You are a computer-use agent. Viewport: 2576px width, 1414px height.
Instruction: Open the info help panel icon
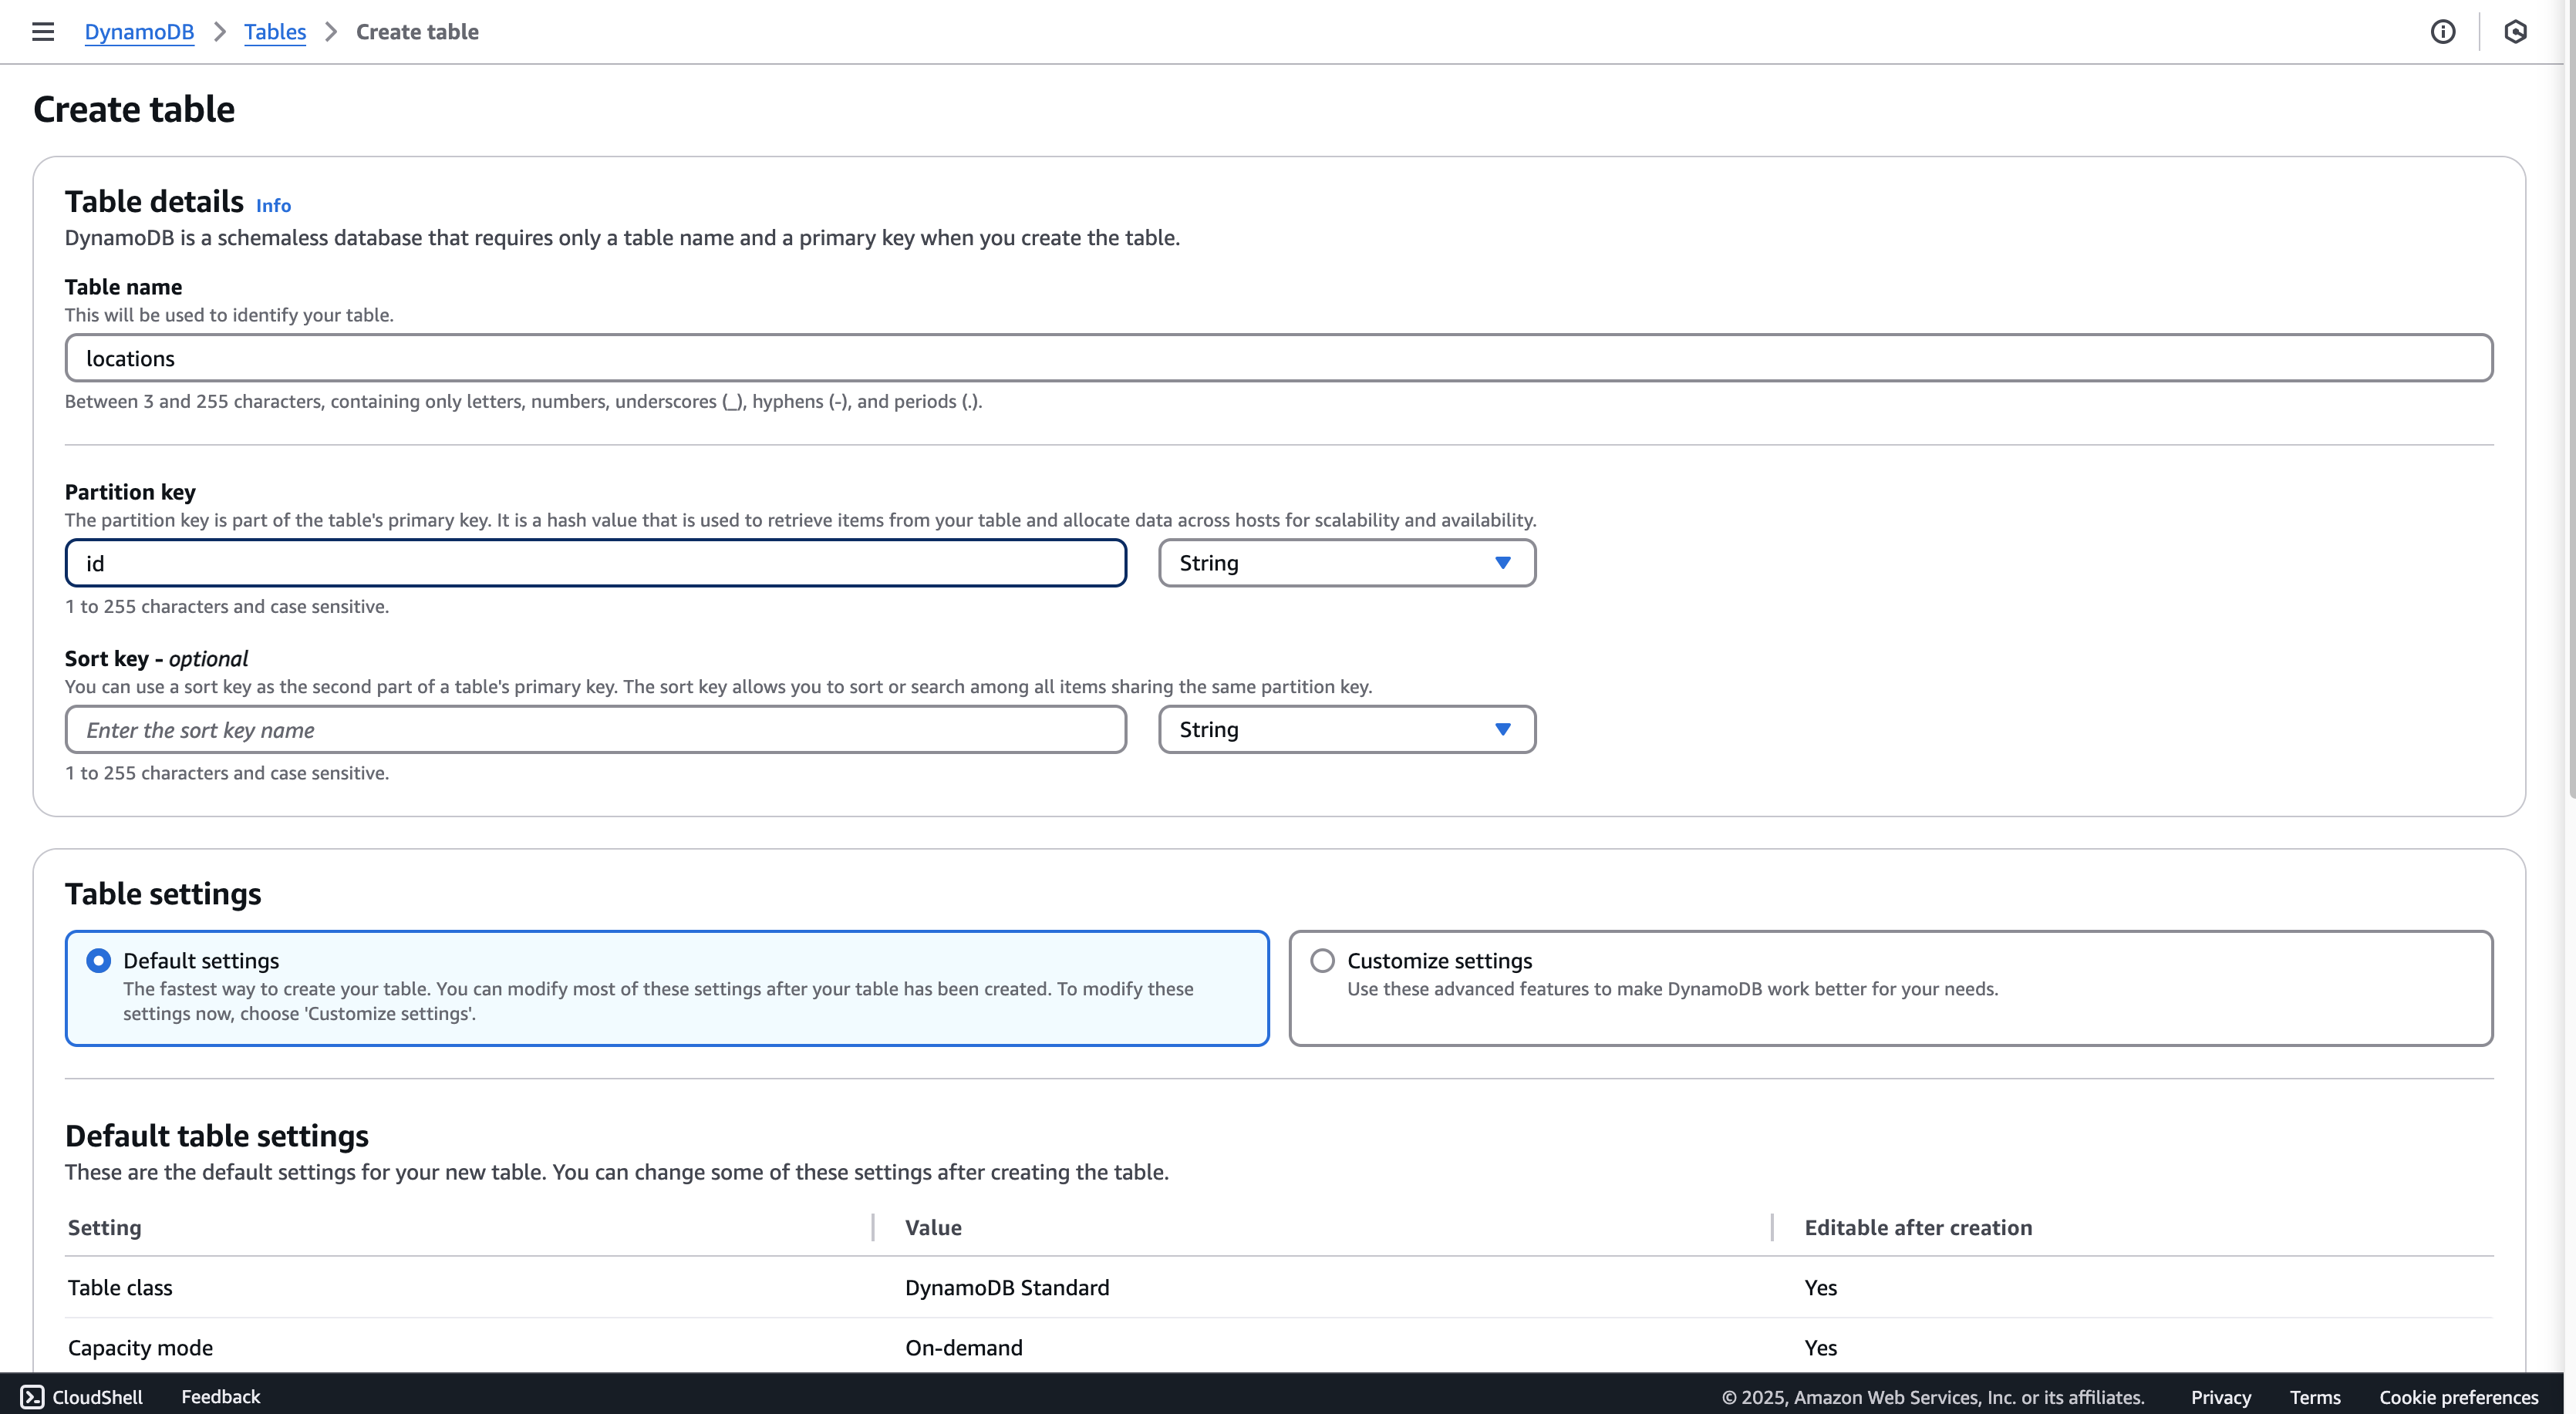(2442, 32)
